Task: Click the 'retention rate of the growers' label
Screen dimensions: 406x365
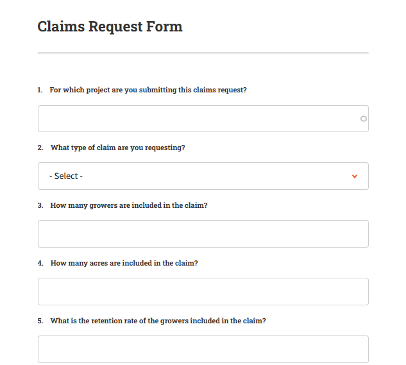Action: pyautogui.click(x=158, y=321)
